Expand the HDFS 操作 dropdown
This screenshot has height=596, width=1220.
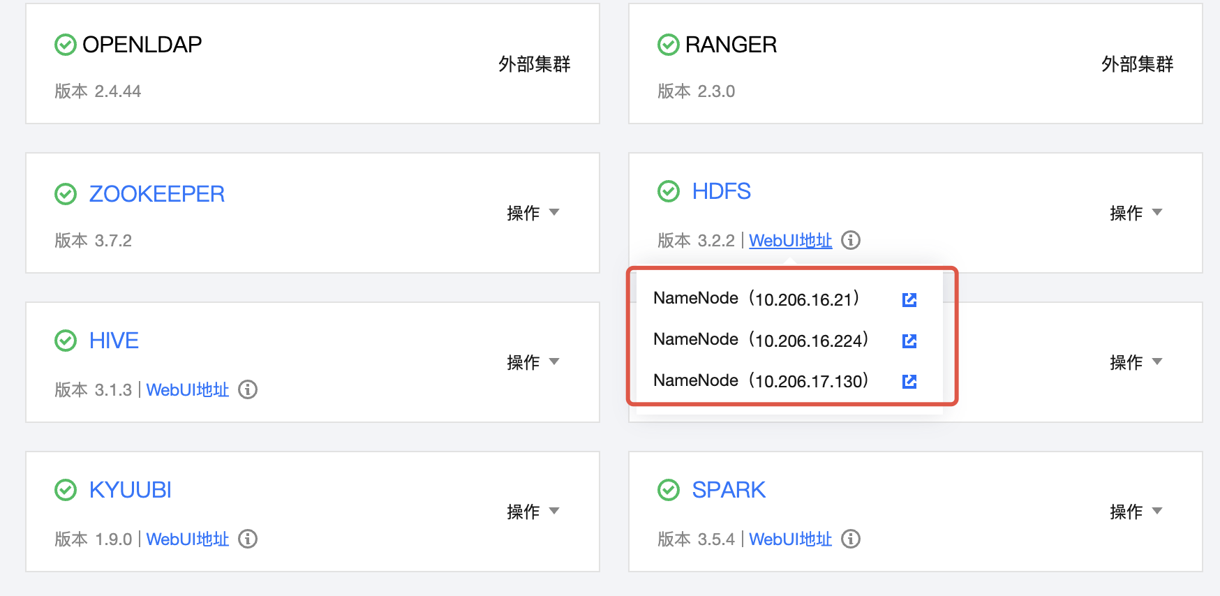tap(1136, 213)
